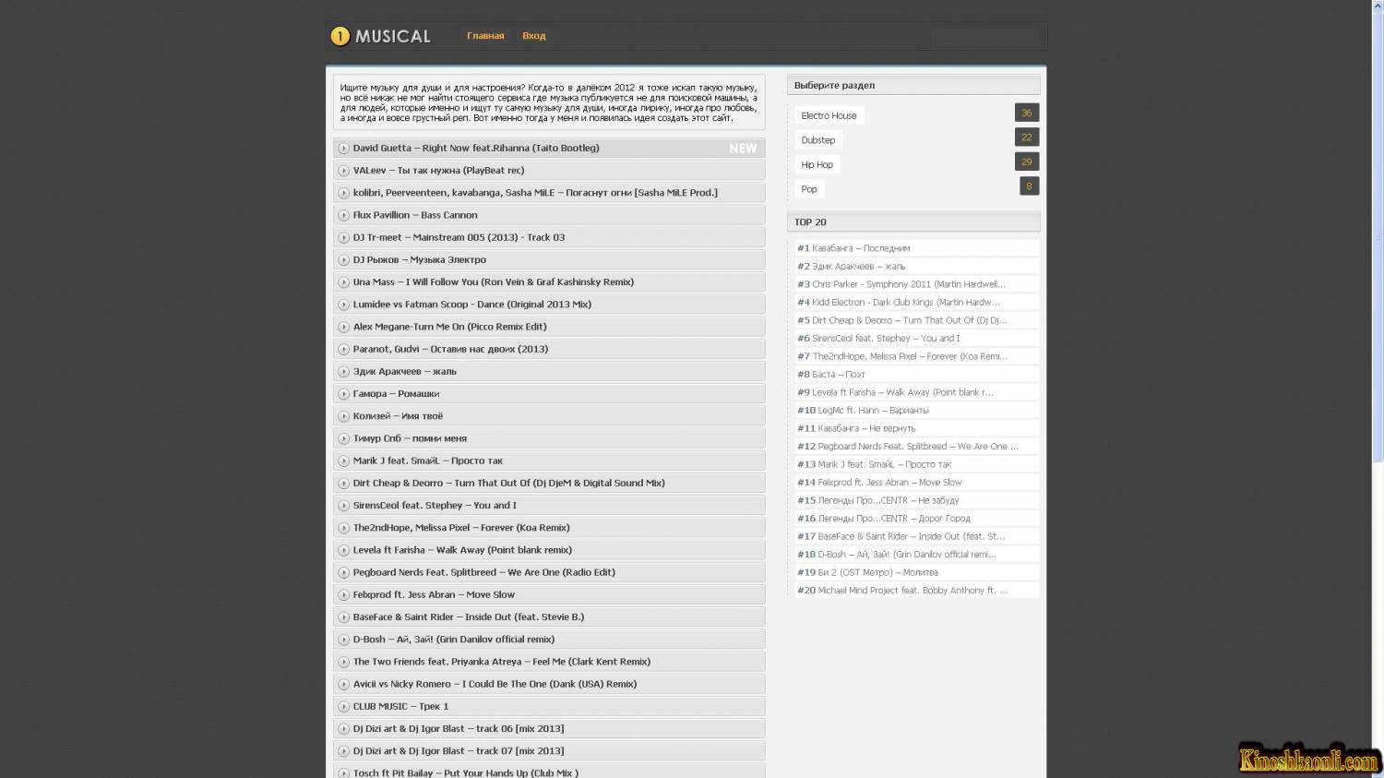The image size is (1384, 778).
Task: Click the Dubstep count badge 22
Action: 1027,137
